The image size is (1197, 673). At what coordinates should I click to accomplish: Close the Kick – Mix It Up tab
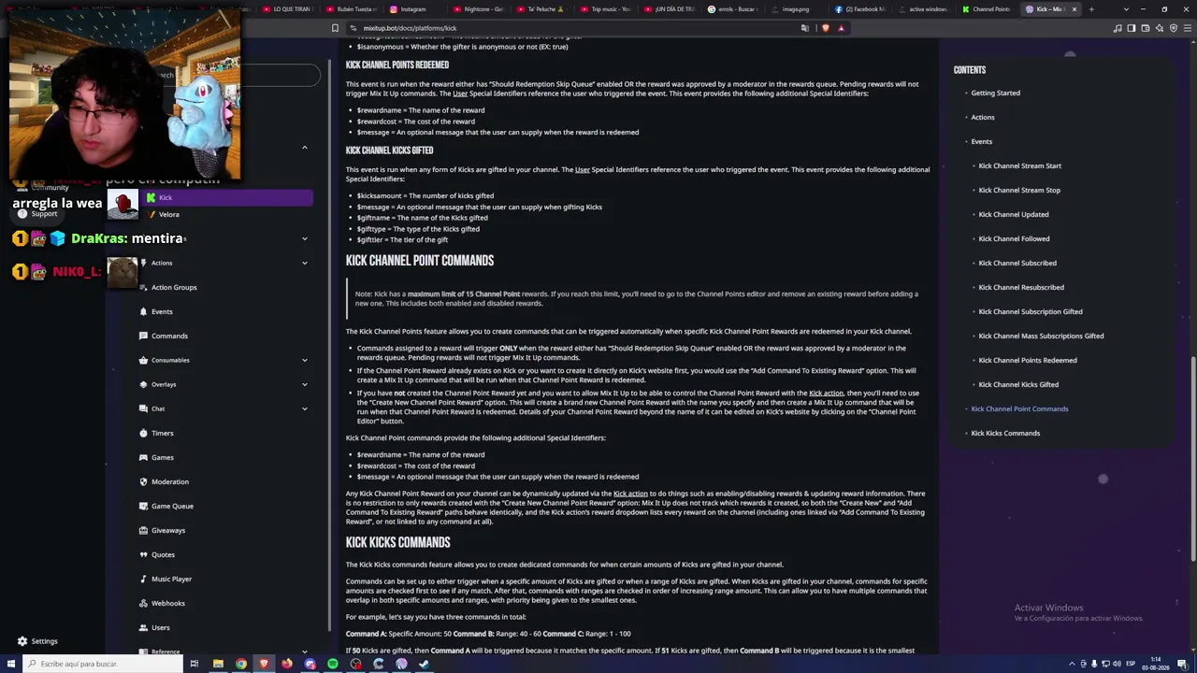pos(1074,9)
